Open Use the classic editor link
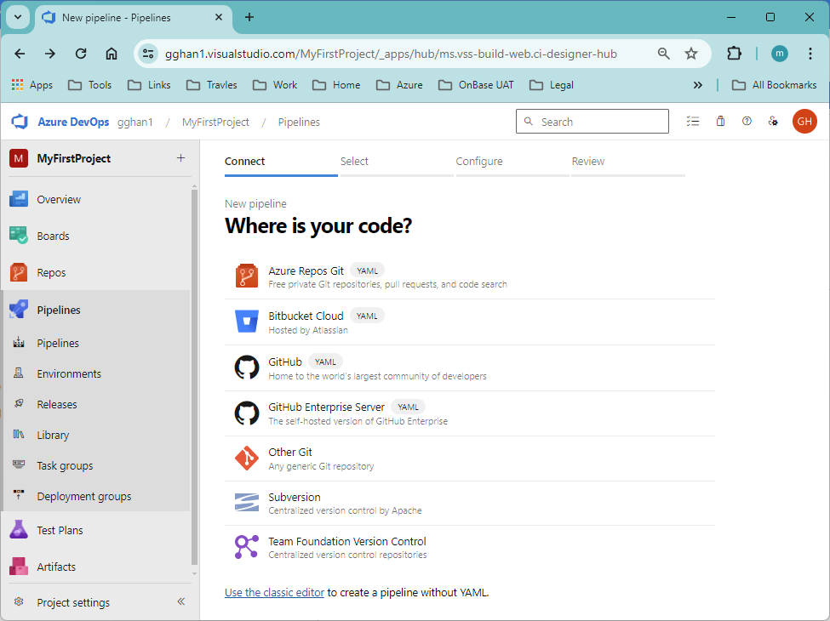 (x=274, y=592)
